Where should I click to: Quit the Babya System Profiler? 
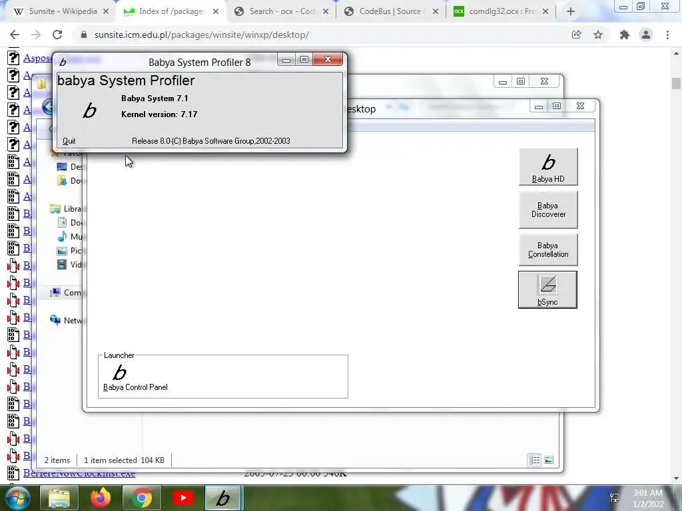[x=69, y=141]
